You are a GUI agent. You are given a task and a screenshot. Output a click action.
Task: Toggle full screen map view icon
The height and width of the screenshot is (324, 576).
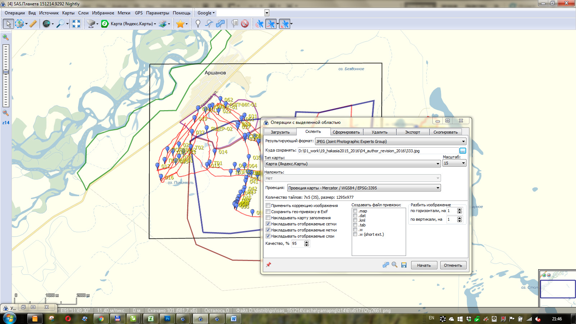pyautogui.click(x=76, y=24)
